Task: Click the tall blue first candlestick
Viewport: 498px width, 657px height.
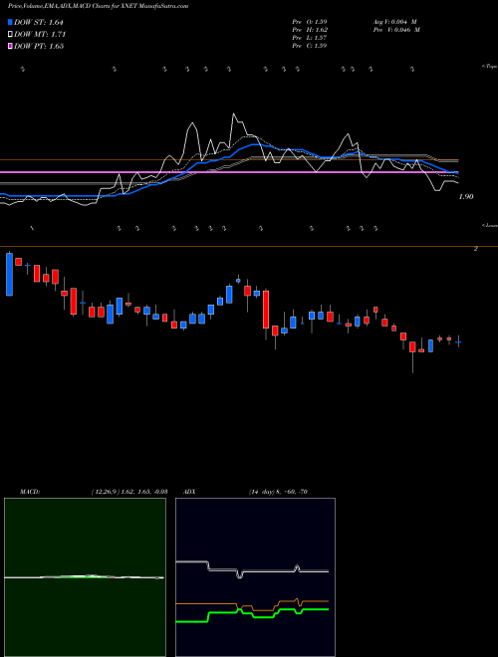Action: pyautogui.click(x=9, y=275)
